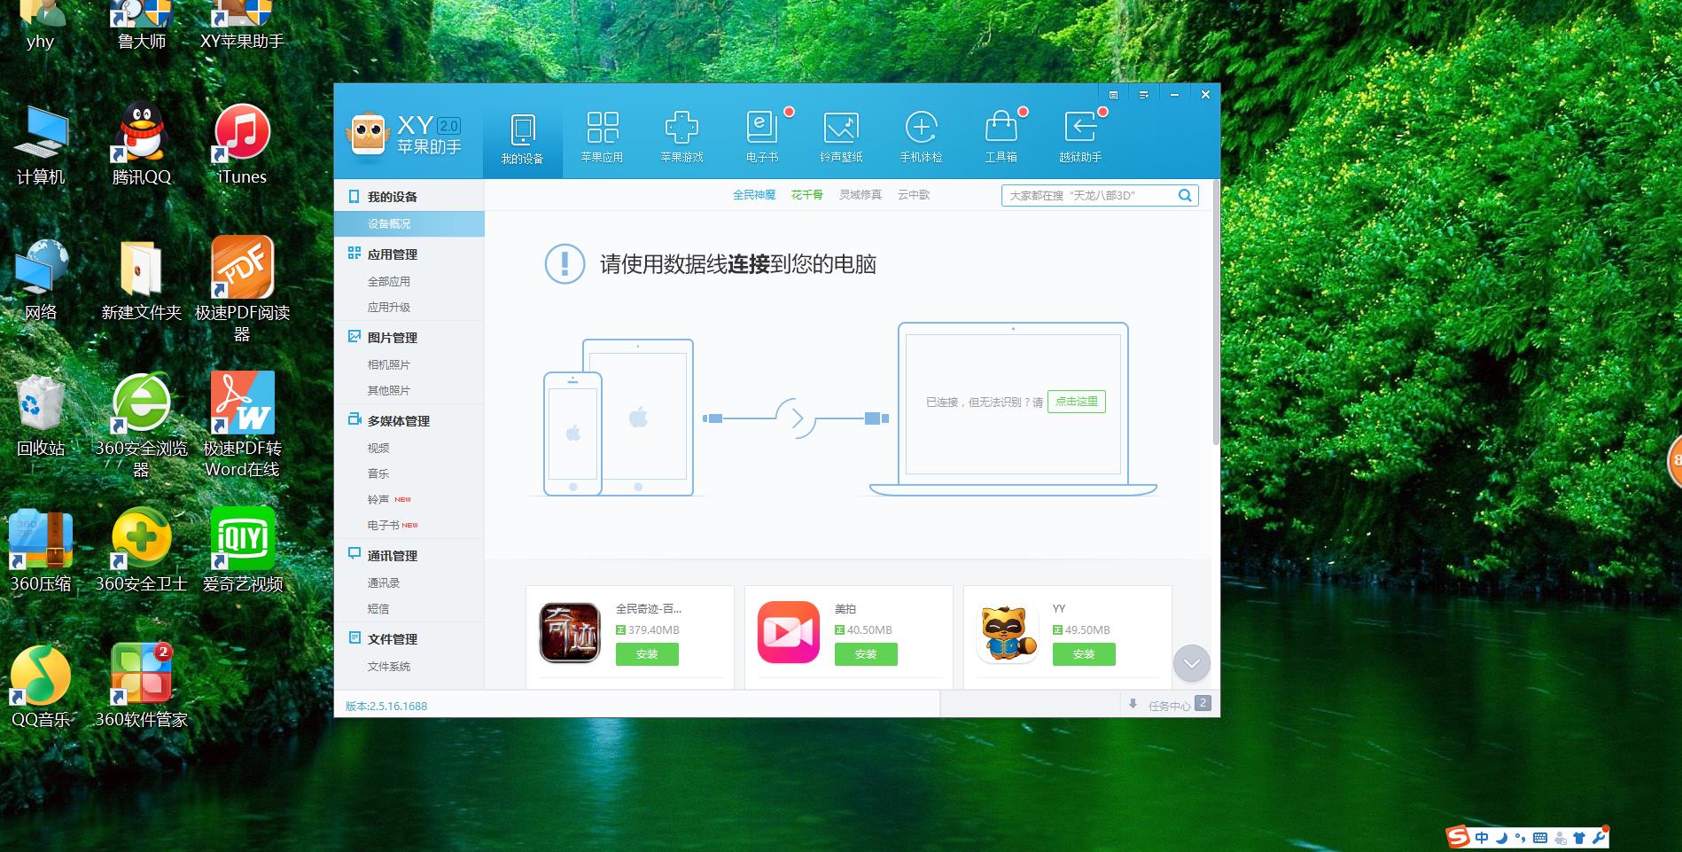This screenshot has width=1682, height=852.
Task: Open the 360安全浏览器 desktop icon
Action: [142, 425]
